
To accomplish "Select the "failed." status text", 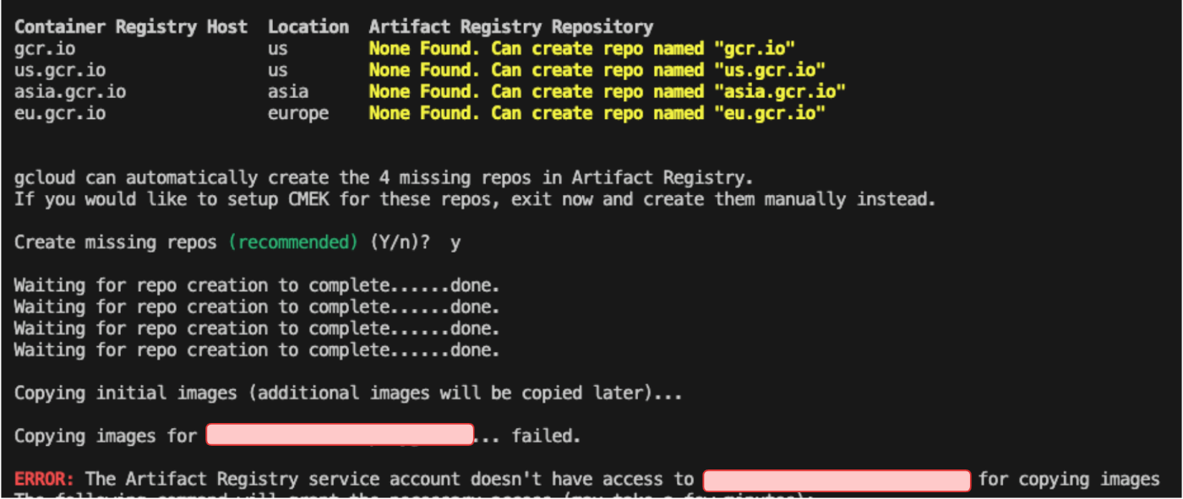I will click(x=547, y=437).
